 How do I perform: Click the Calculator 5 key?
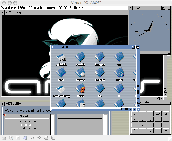pyautogui.click(x=142, y=120)
